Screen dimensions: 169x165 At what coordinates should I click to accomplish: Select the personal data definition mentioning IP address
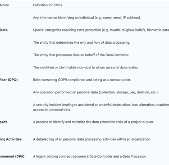click(87, 18)
